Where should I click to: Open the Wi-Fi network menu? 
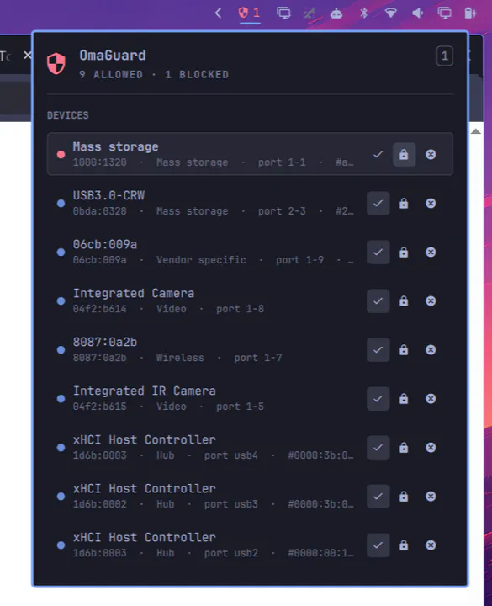point(390,13)
